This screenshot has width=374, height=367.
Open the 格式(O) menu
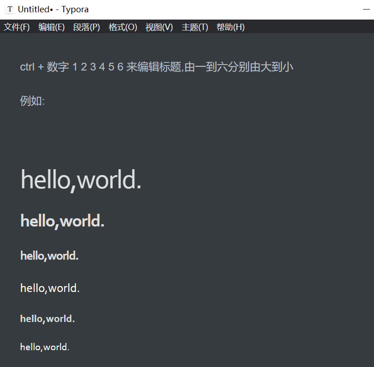pos(123,27)
